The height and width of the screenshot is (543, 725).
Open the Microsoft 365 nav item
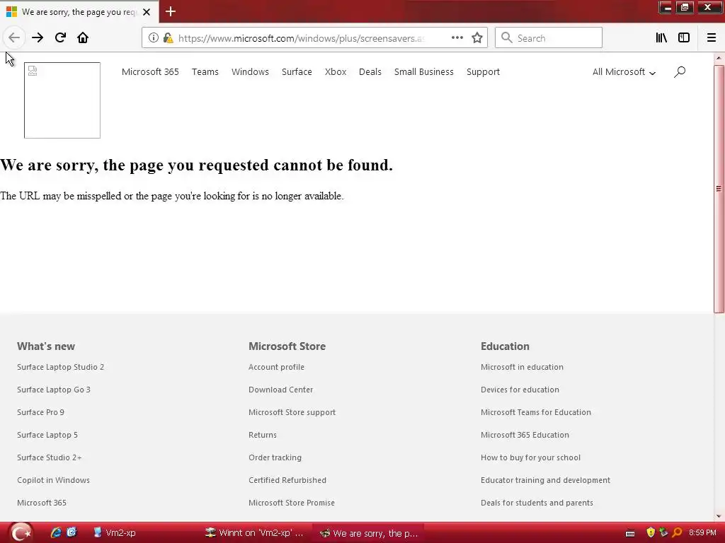point(150,72)
